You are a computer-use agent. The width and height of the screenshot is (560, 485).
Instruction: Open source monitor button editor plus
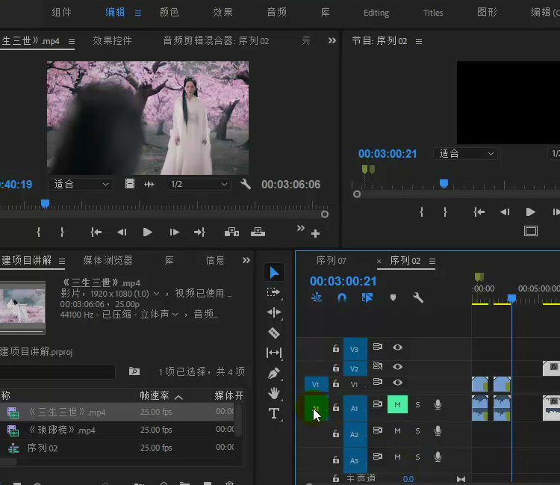(315, 234)
